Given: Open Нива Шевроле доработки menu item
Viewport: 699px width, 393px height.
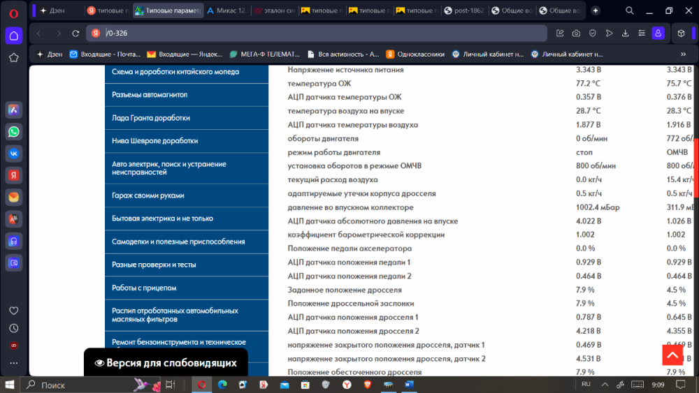Looking at the screenshot, I should (187, 141).
